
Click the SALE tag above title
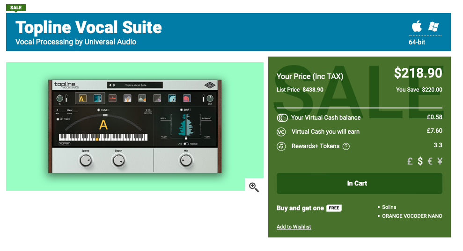point(16,7)
